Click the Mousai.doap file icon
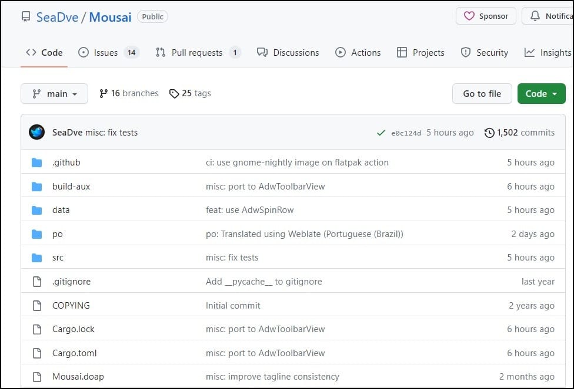This screenshot has height=389, width=574. coord(37,377)
